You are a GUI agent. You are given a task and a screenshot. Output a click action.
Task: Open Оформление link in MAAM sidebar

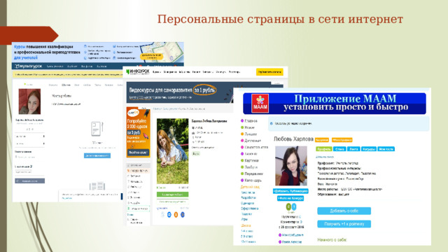pos(249,209)
